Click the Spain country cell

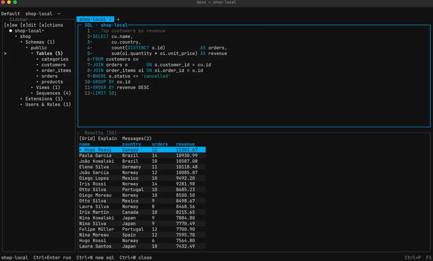click(129, 235)
